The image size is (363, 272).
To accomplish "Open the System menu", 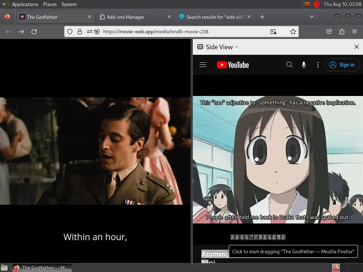I will point(69,4).
